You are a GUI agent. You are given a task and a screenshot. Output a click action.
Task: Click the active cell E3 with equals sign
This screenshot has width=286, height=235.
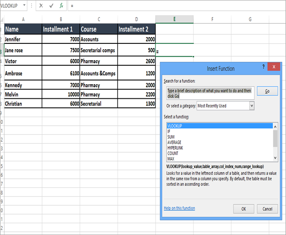tap(174, 50)
